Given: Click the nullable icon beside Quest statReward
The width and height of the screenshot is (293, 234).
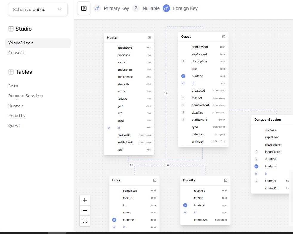Looking at the screenshot, I should tap(183, 120).
